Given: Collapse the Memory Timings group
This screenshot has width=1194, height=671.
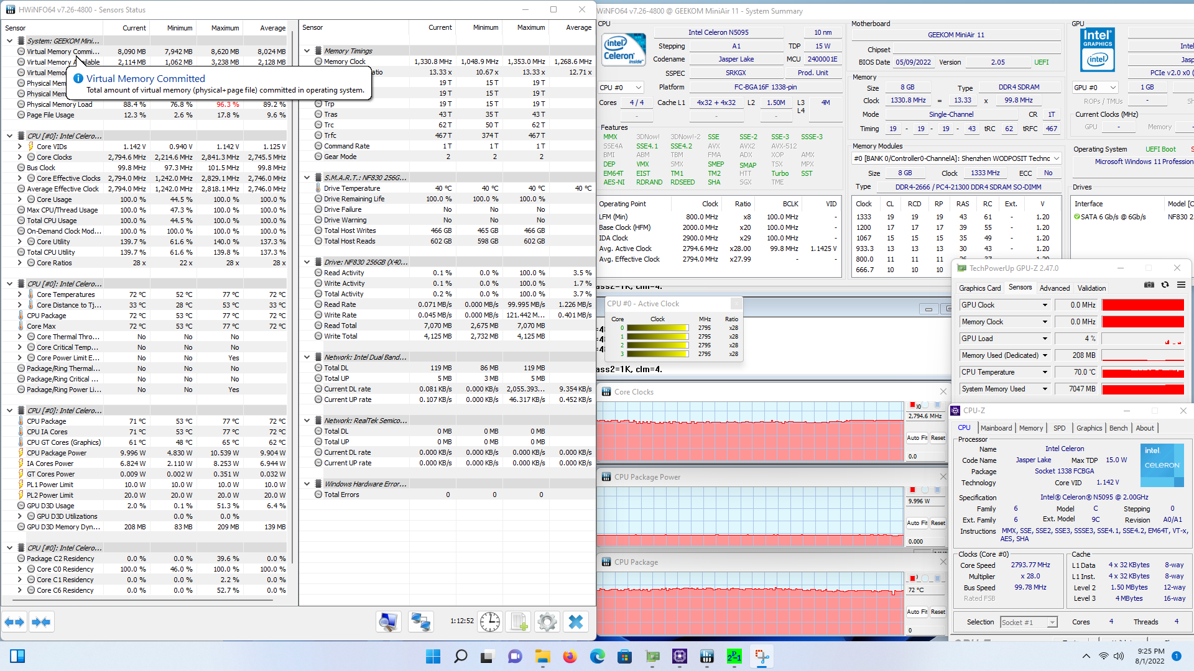Looking at the screenshot, I should point(307,51).
